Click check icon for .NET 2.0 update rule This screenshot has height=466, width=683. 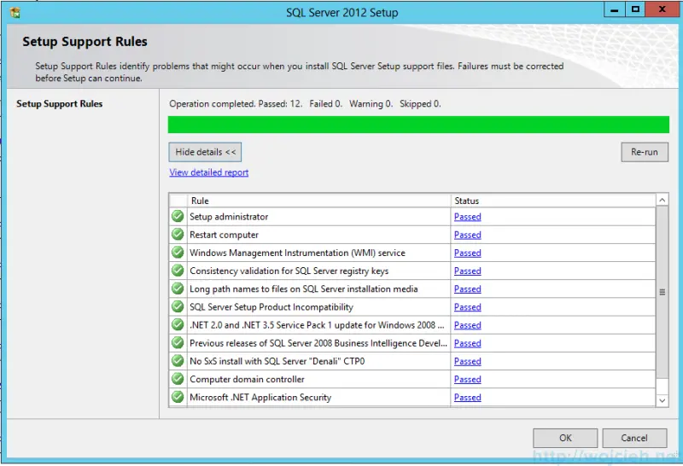point(178,324)
